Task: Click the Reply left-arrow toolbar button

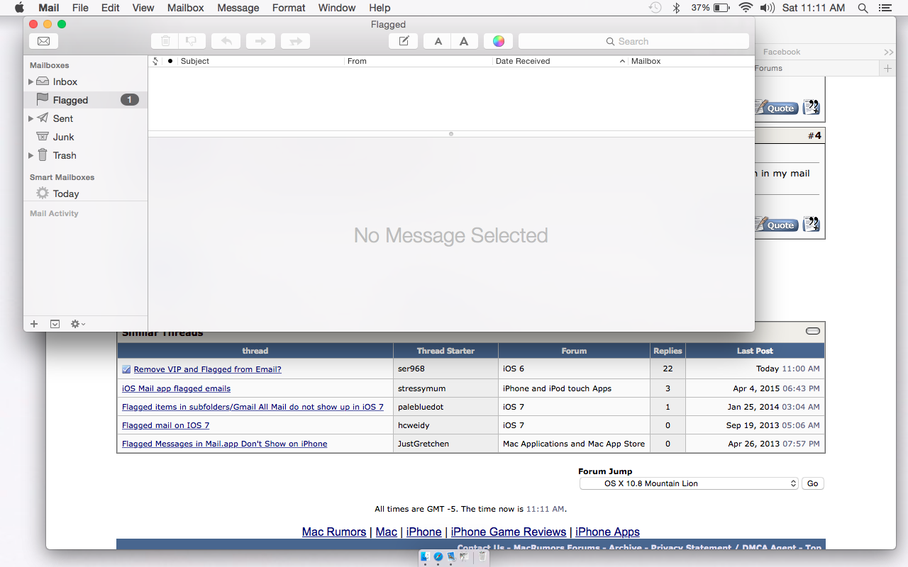Action: point(226,41)
